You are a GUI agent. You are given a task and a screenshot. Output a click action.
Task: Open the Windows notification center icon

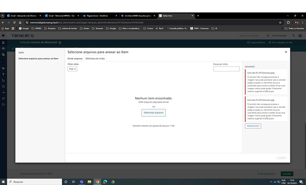coord(301,182)
